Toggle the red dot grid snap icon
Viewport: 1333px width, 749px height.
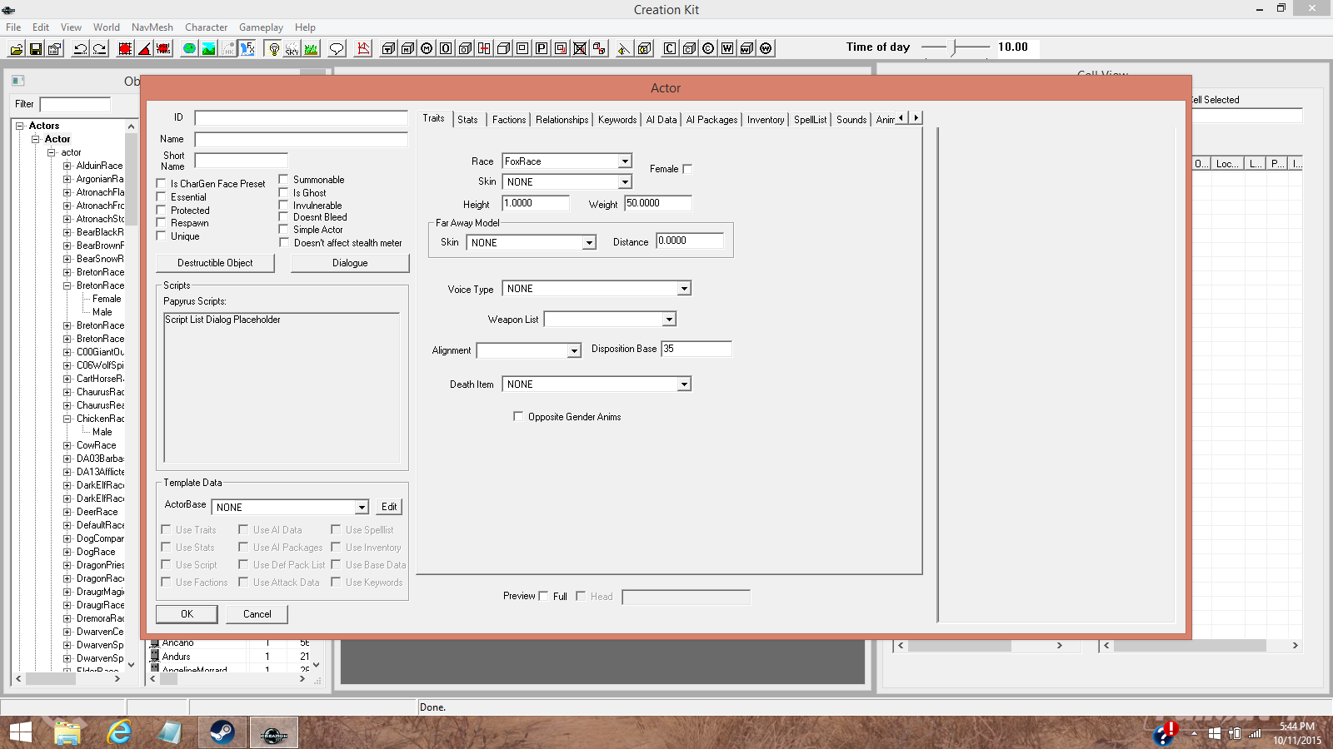coord(126,48)
